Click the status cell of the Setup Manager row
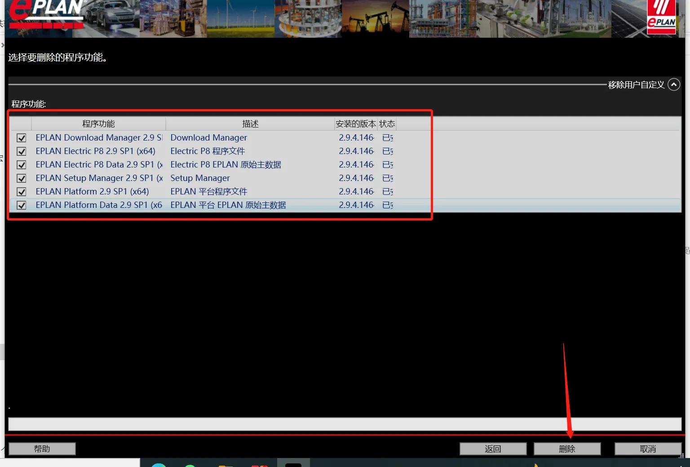The image size is (690, 467). 387,178
